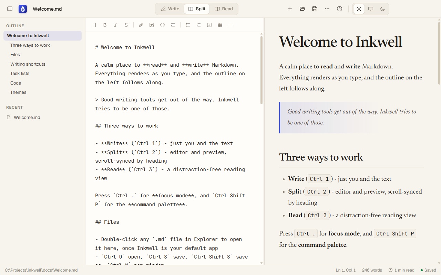Switch to Read mode
The width and height of the screenshot is (441, 275).
(x=224, y=9)
